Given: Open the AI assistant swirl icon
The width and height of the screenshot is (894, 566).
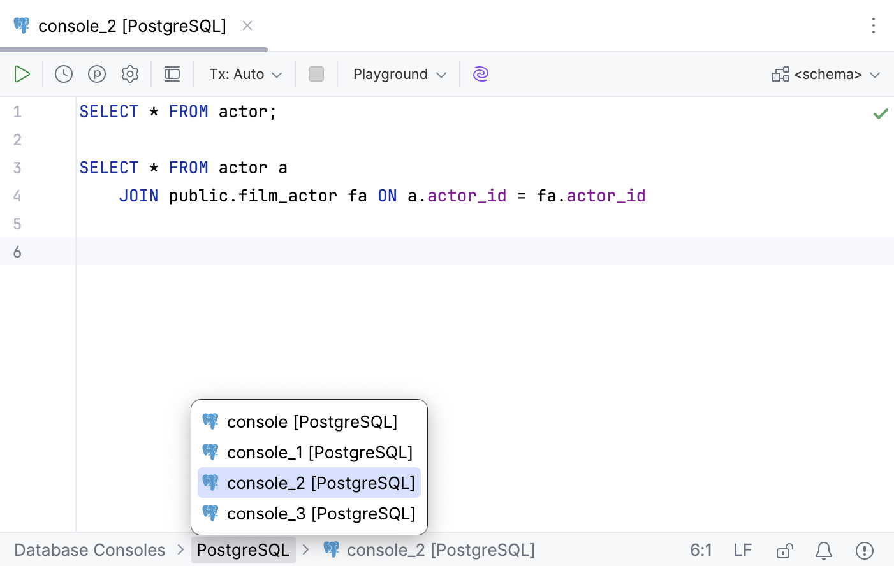Looking at the screenshot, I should (x=481, y=74).
